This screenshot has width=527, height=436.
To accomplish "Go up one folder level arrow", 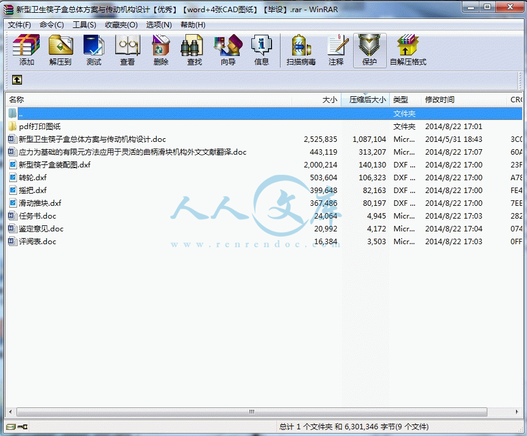I will [x=17, y=80].
